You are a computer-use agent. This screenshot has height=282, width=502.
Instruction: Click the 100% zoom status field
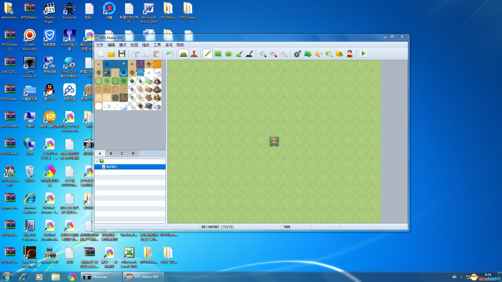[296, 227]
